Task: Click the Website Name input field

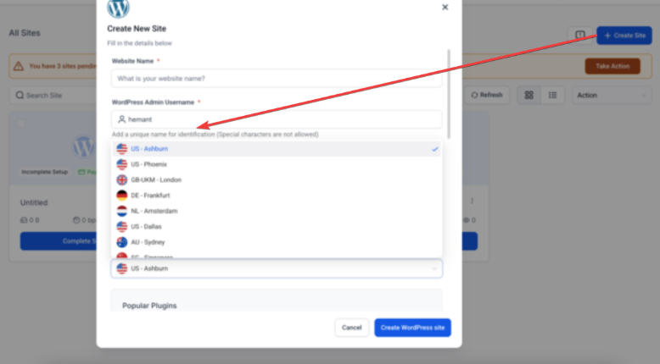Action: point(277,79)
